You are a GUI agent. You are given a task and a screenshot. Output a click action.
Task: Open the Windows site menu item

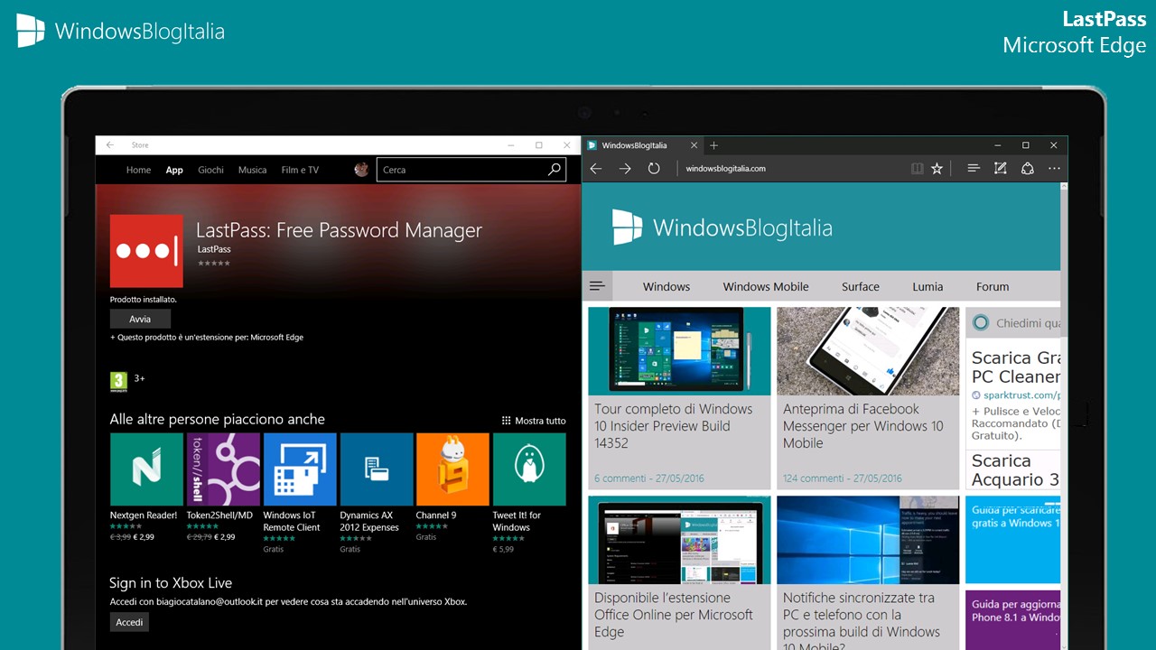pos(667,286)
